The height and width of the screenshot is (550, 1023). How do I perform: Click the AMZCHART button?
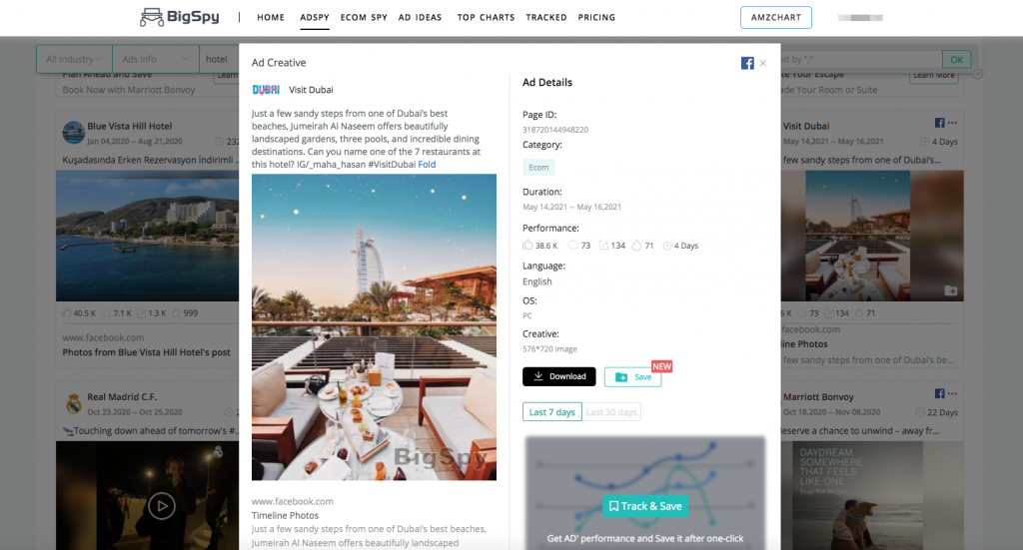coord(775,18)
